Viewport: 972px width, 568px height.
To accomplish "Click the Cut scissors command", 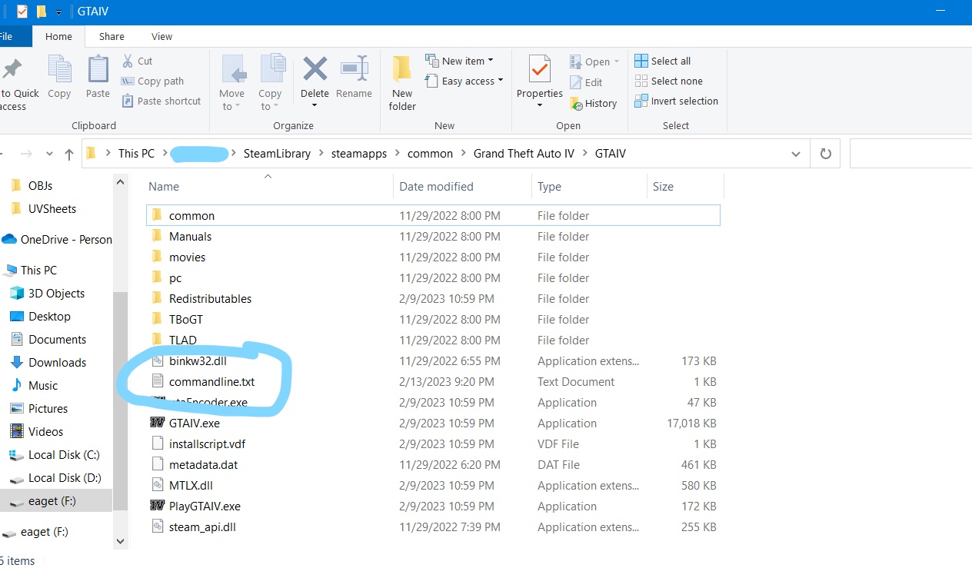I will [138, 61].
